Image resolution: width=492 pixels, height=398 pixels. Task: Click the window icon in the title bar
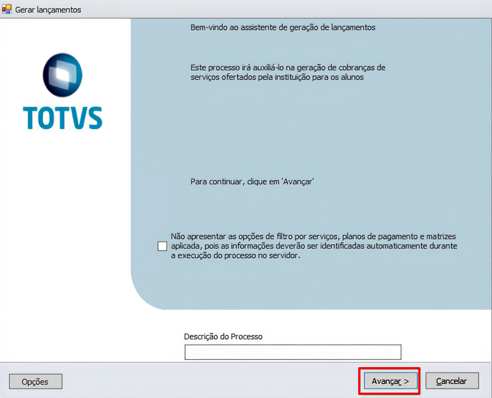coord(7,9)
